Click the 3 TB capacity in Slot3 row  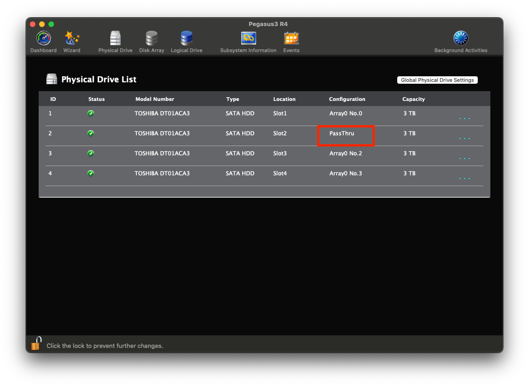tap(410, 153)
